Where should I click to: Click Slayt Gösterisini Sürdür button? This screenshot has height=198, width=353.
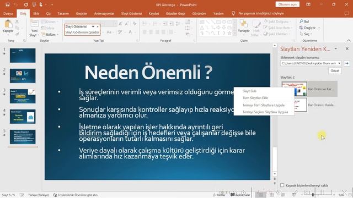click(x=82, y=32)
